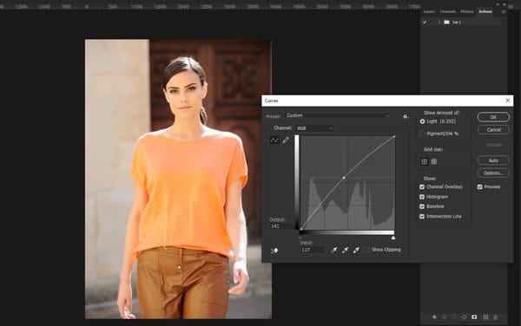Open the Curves preset options gear
The width and height of the screenshot is (521, 326).
point(406,116)
